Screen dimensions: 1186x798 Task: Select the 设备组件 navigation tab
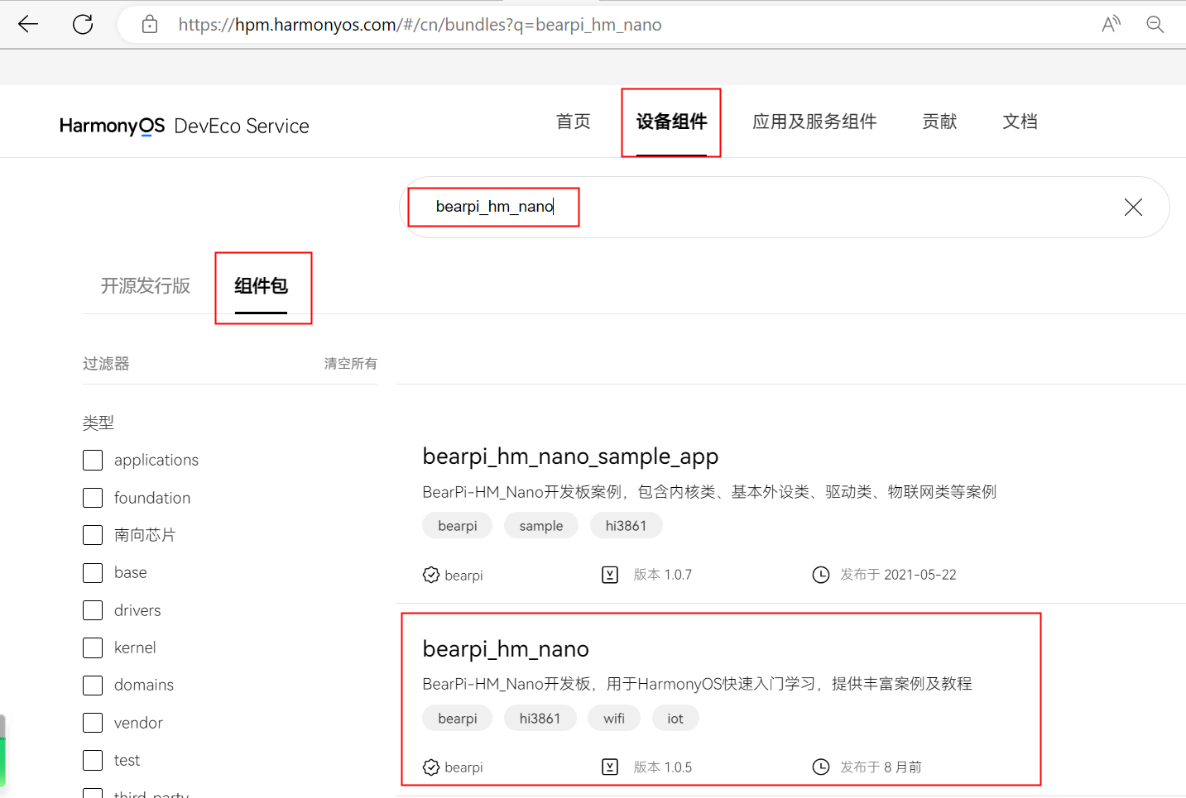(671, 122)
